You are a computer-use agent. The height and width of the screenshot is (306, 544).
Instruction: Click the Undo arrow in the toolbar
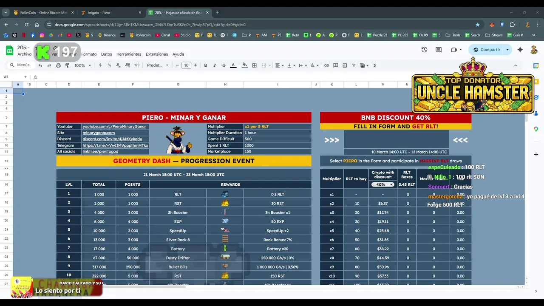coord(40,65)
